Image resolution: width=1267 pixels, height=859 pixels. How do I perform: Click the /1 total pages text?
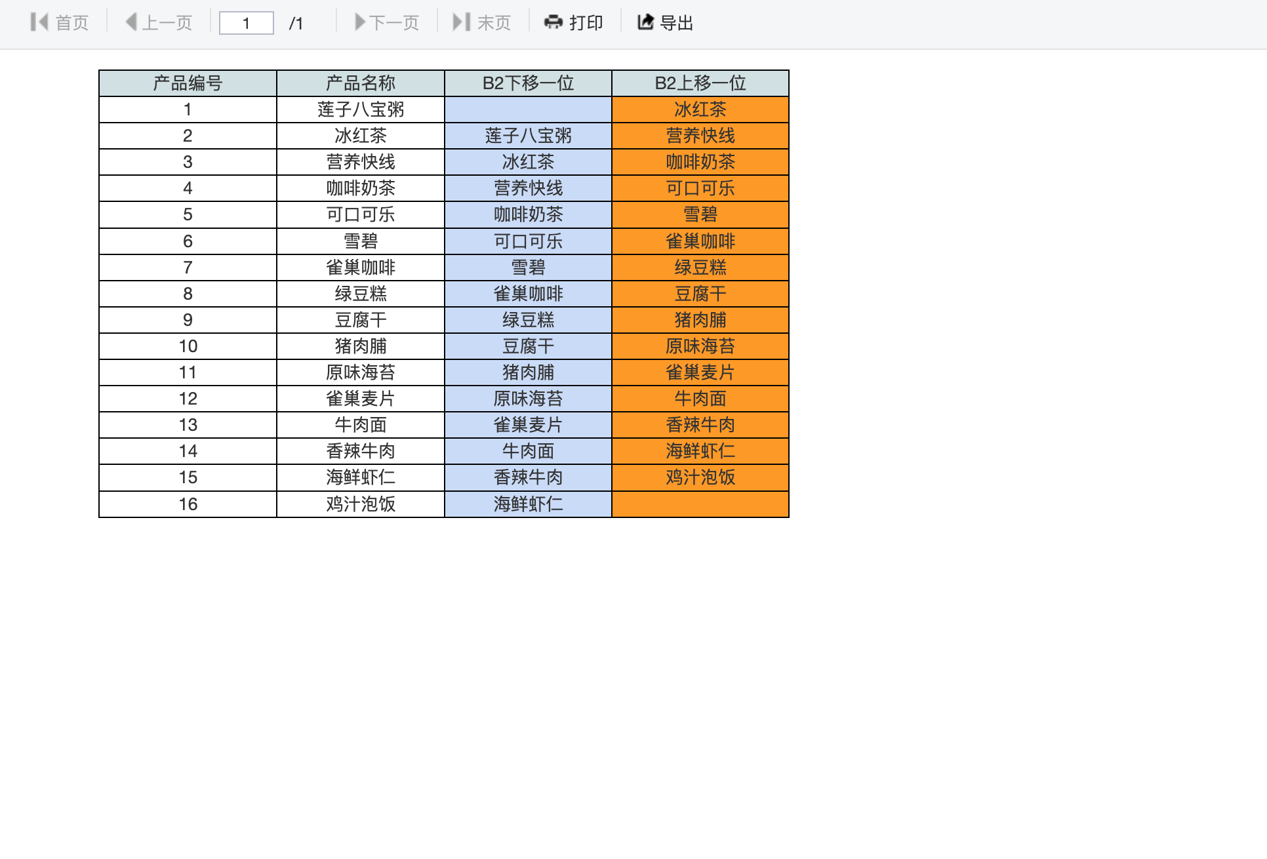tap(296, 24)
